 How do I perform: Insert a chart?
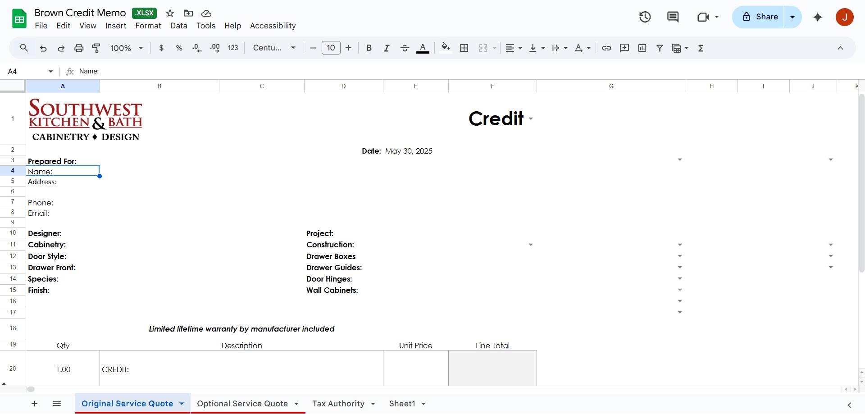642,48
